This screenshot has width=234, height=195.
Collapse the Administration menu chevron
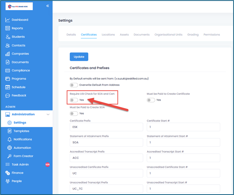point(48,115)
